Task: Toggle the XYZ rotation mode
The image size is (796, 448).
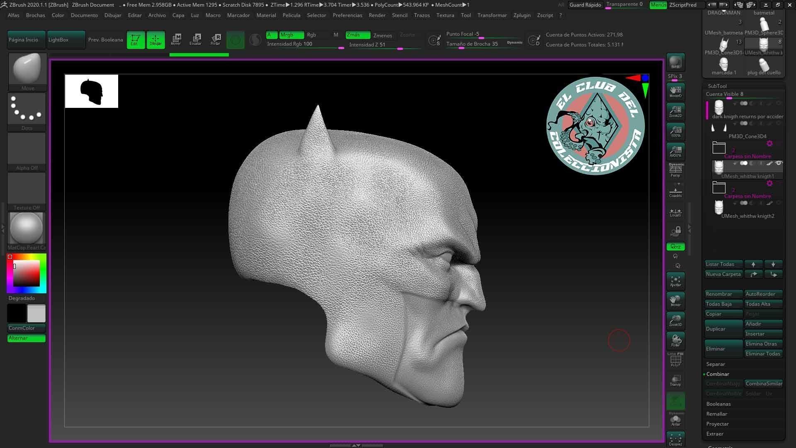Action: [x=675, y=246]
